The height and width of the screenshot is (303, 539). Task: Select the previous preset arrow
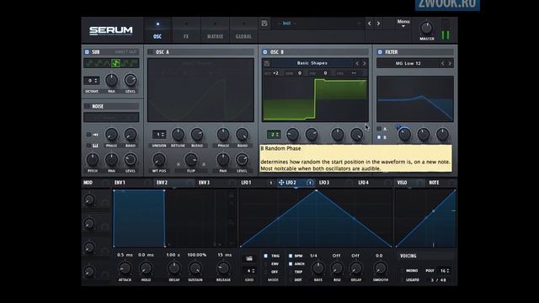tap(370, 24)
